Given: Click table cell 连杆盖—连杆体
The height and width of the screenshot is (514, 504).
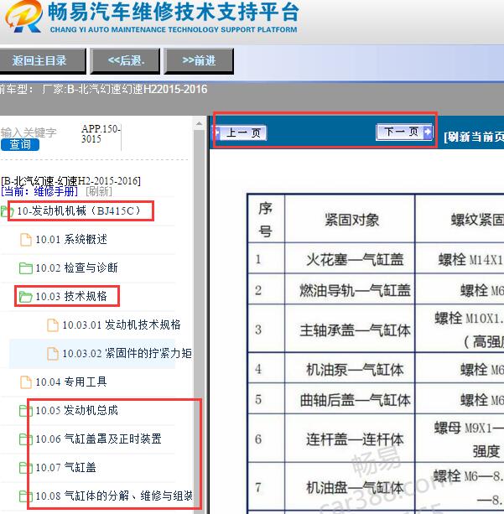Looking at the screenshot, I should pyautogui.click(x=350, y=439).
